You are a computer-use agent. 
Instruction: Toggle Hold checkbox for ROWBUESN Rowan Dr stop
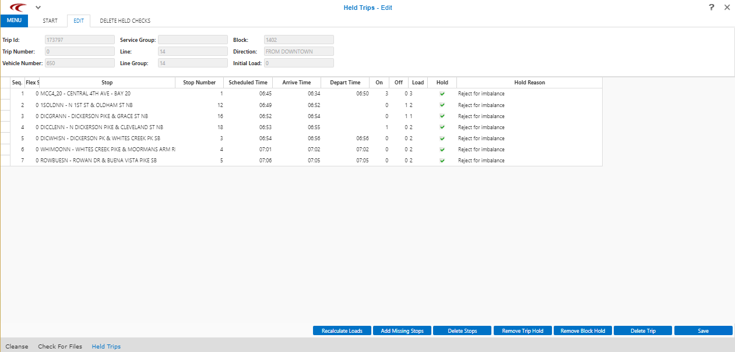[442, 161]
